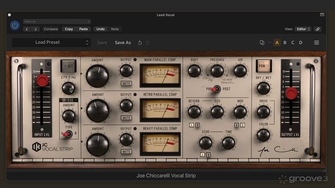The width and height of the screenshot is (335, 188).
Task: Open the Manual settings dropdown
Action: [57, 21]
